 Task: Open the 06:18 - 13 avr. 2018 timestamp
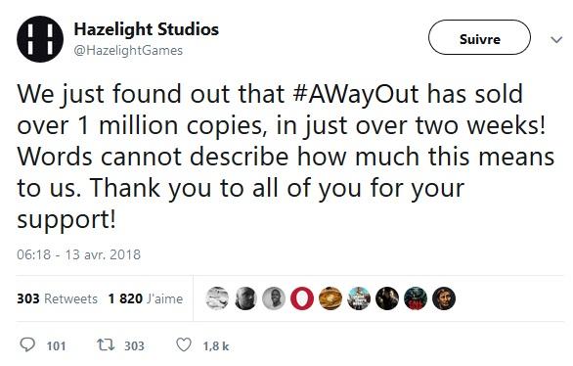pos(78,254)
